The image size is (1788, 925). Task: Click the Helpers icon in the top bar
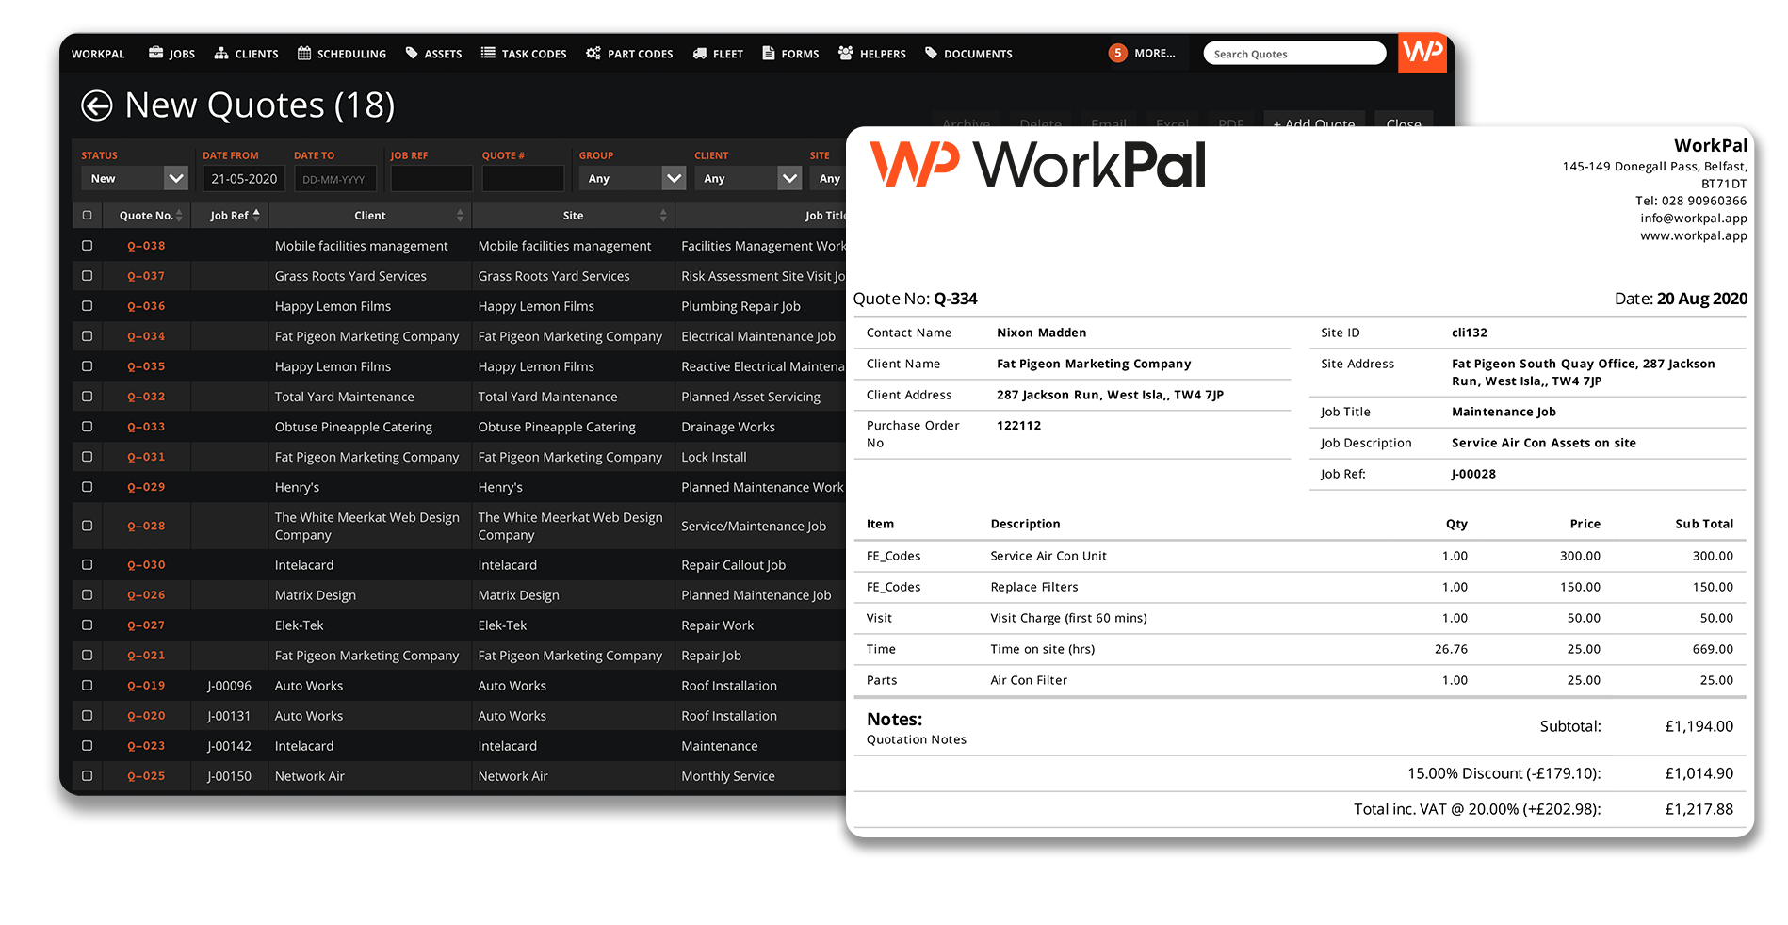tap(844, 53)
